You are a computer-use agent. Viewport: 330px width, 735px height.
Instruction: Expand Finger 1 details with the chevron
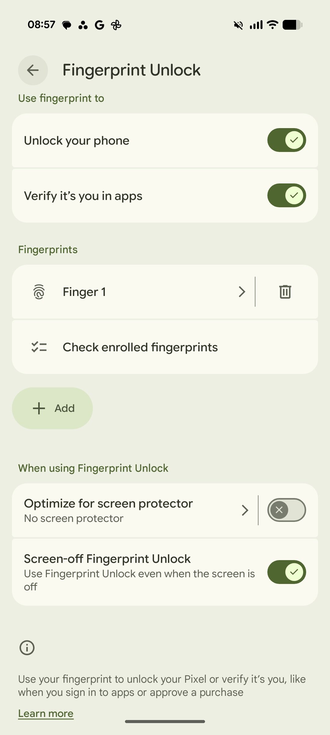242,292
